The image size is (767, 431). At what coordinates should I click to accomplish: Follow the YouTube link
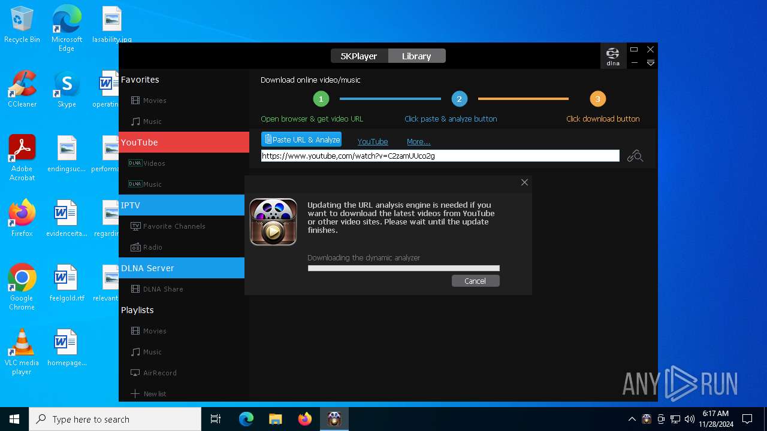(373, 142)
